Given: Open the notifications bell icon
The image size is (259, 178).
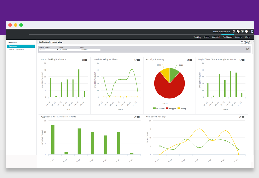Looking at the screenshot, I should [x=234, y=31].
